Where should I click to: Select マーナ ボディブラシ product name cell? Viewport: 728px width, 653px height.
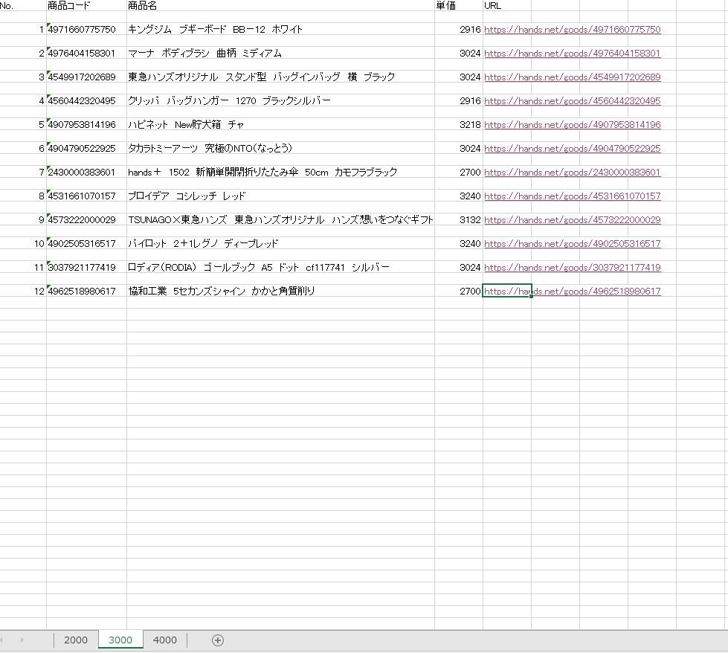coord(280,53)
